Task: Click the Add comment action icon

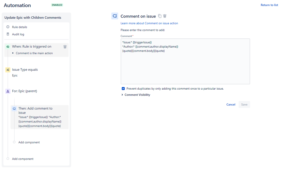Action: pos(14,109)
